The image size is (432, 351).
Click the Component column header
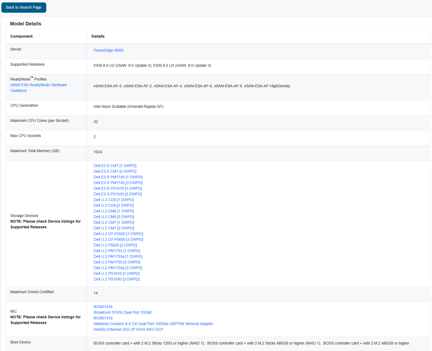click(22, 37)
